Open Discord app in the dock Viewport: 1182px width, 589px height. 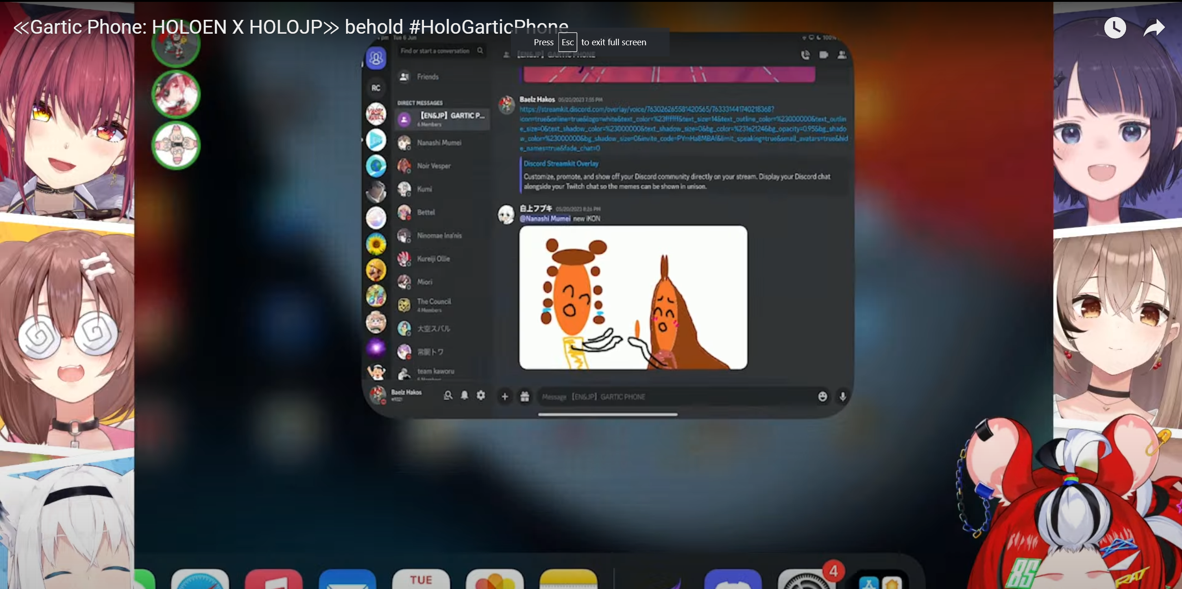coord(733,579)
